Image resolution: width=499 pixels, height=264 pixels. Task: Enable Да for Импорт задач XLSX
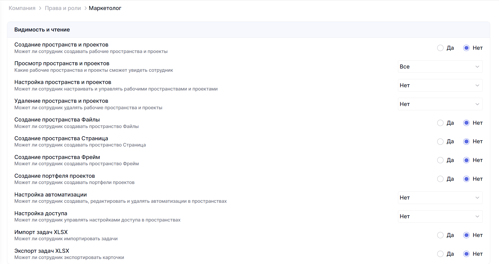coord(440,235)
